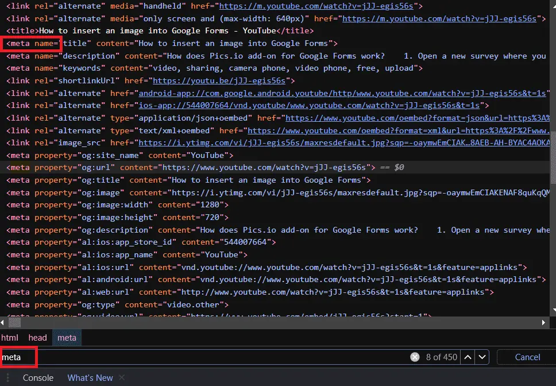556x386 pixels.
Task: Select the meta breadcrumb
Action: click(67, 338)
